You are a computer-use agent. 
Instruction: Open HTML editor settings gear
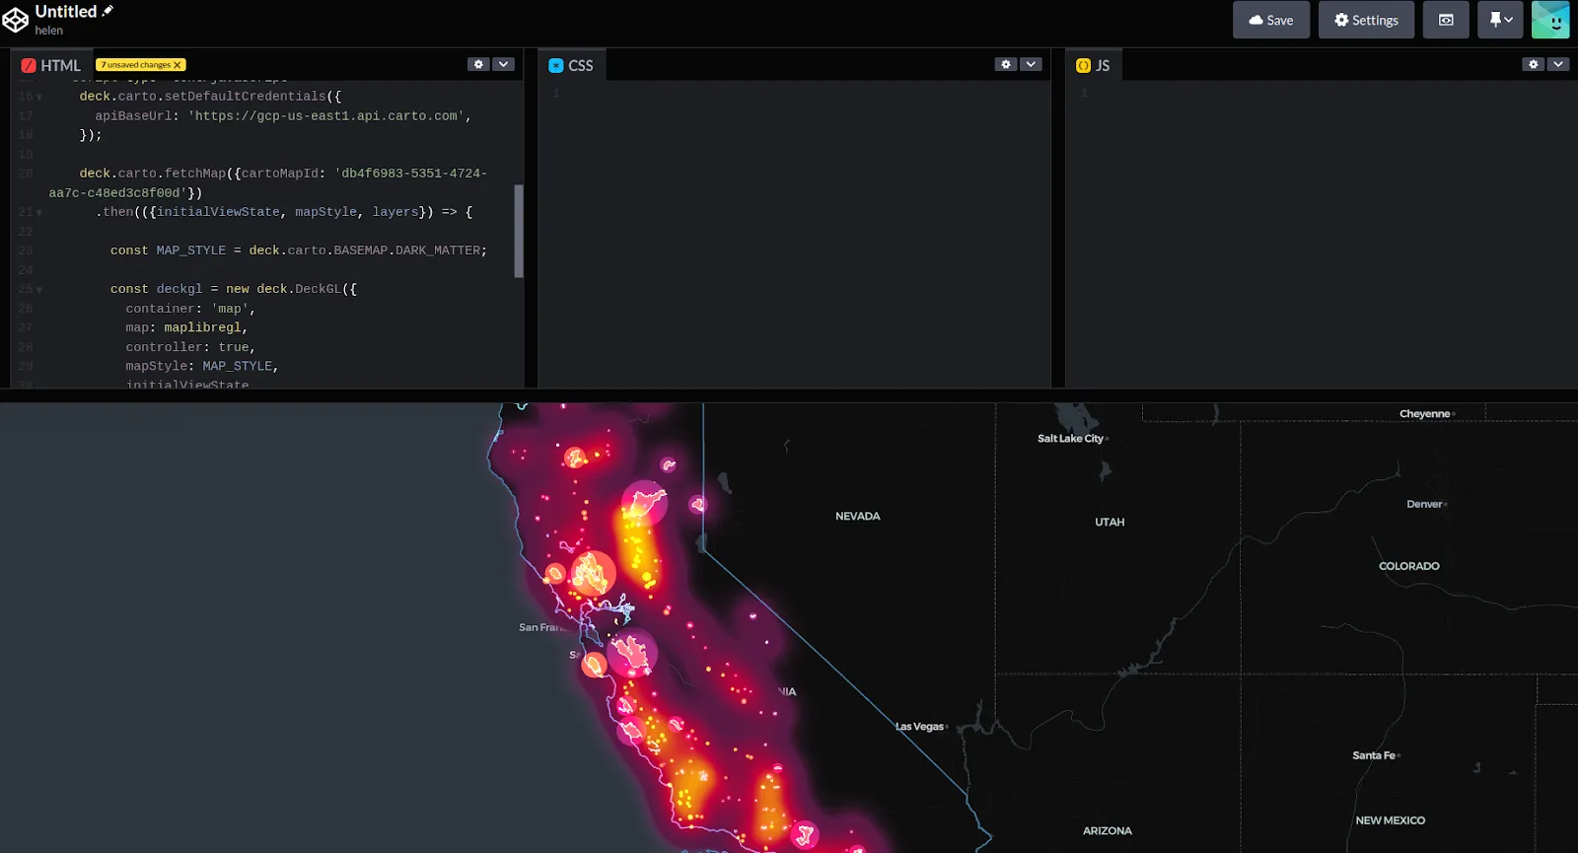pos(478,64)
